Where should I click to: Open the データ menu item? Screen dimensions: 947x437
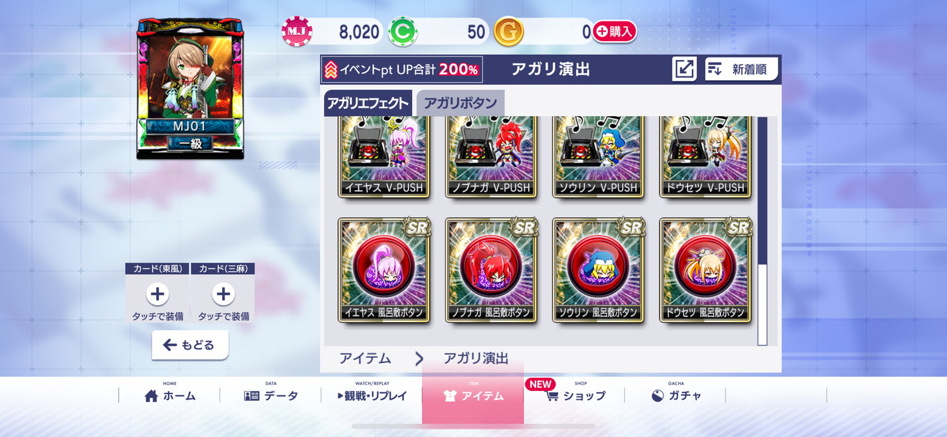[x=271, y=396]
